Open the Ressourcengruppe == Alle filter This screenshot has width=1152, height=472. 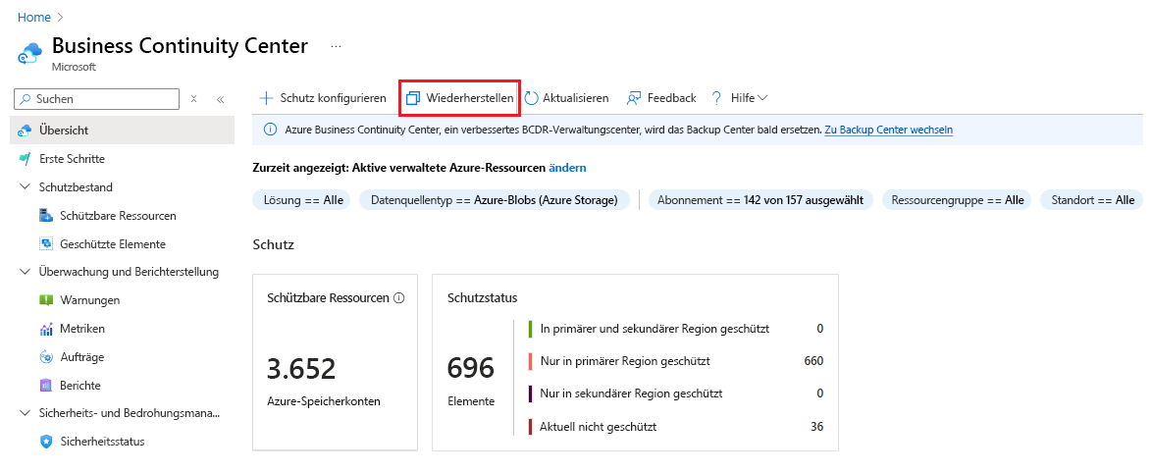coord(958,199)
